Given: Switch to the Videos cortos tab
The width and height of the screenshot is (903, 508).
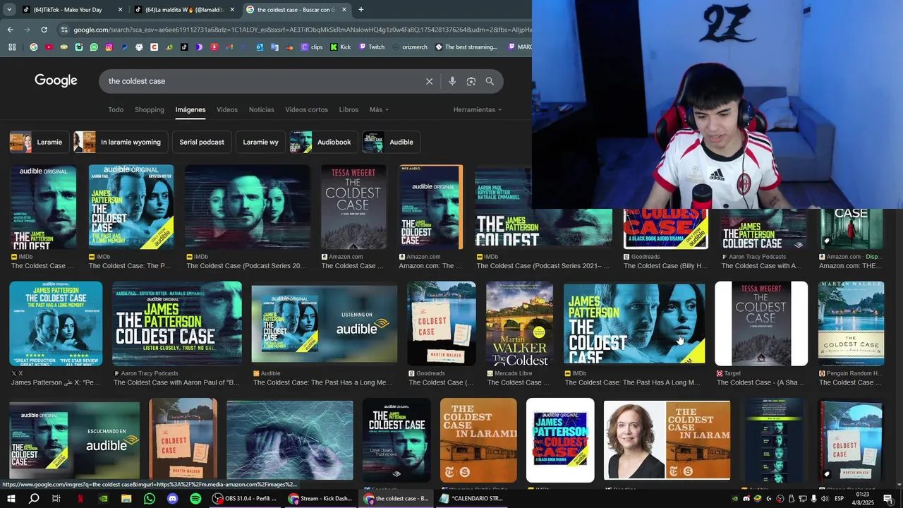Looking at the screenshot, I should click(x=306, y=109).
